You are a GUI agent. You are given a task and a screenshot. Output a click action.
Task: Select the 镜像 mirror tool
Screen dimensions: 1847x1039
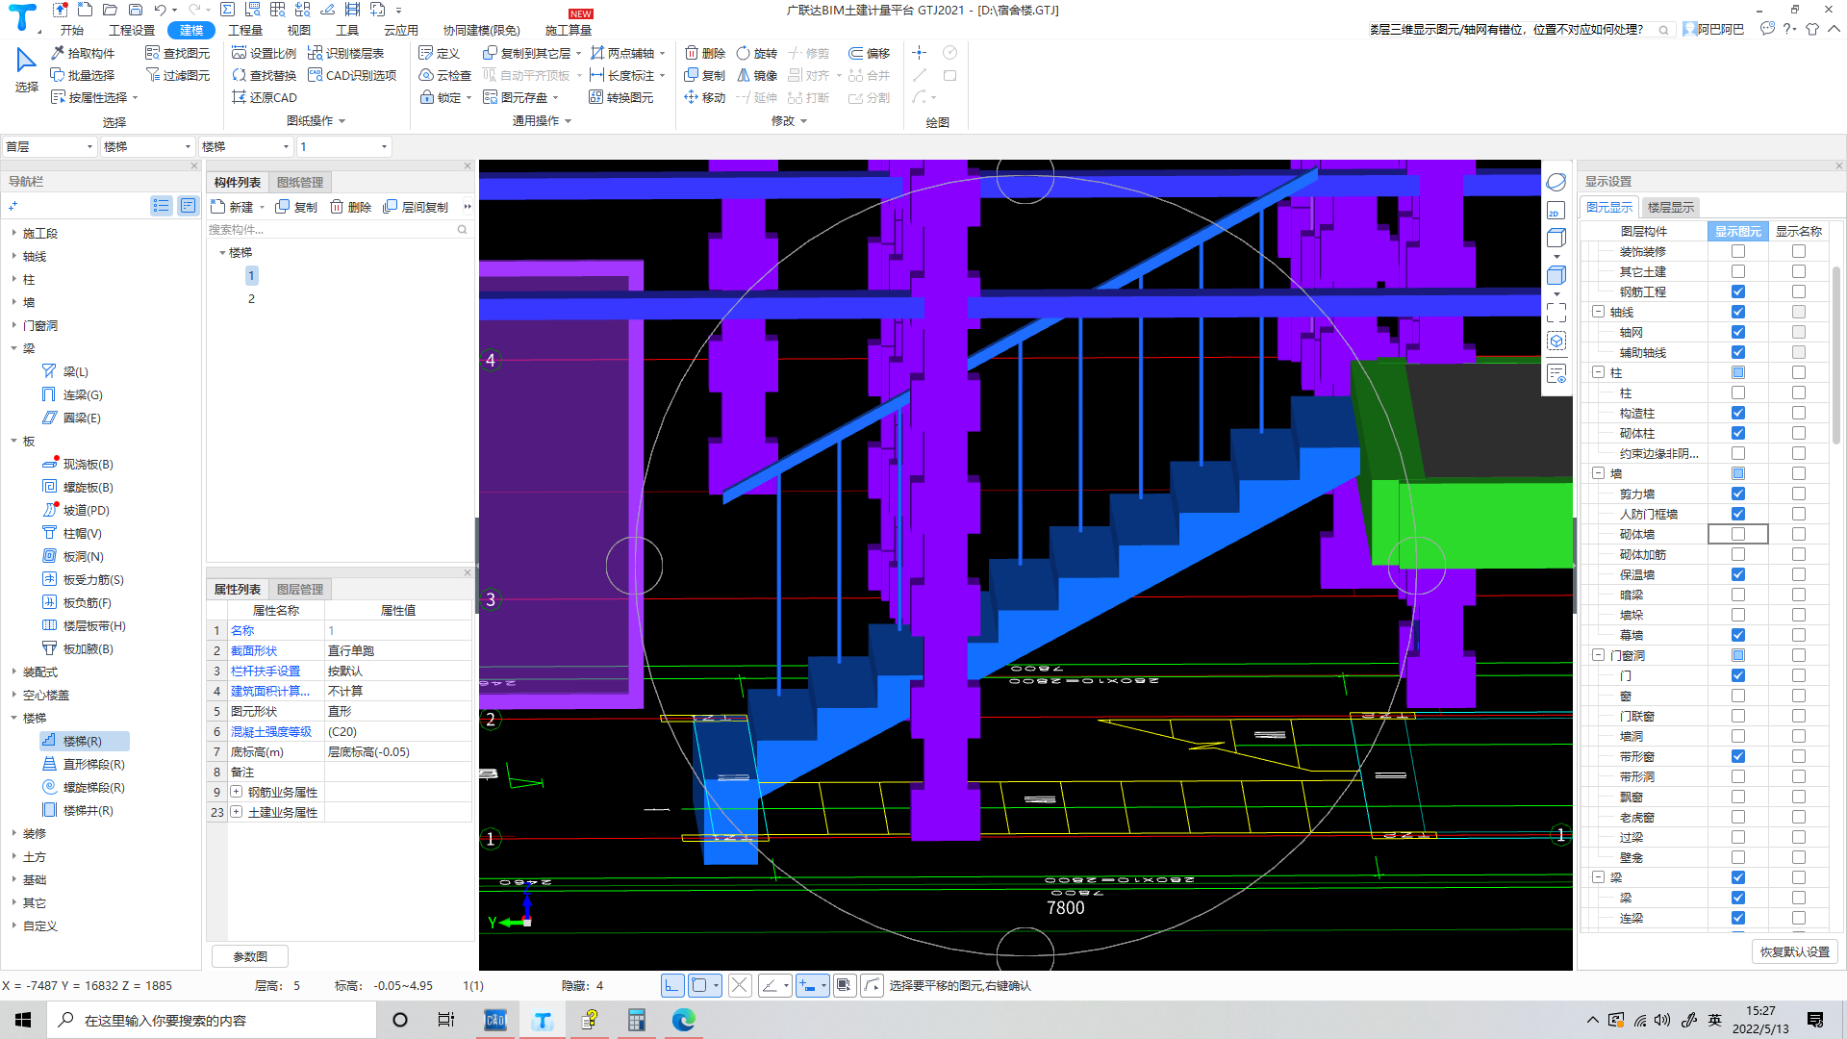point(756,75)
